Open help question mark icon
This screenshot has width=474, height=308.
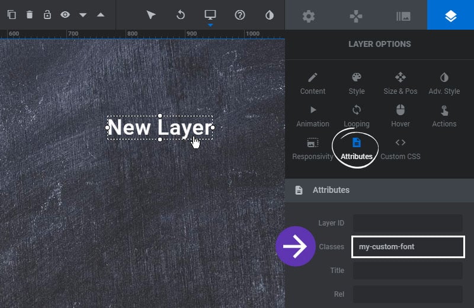click(x=240, y=14)
